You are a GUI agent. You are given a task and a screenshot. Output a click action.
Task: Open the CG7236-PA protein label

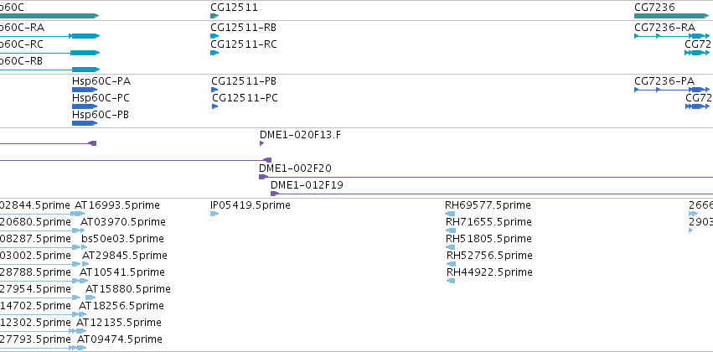click(664, 81)
